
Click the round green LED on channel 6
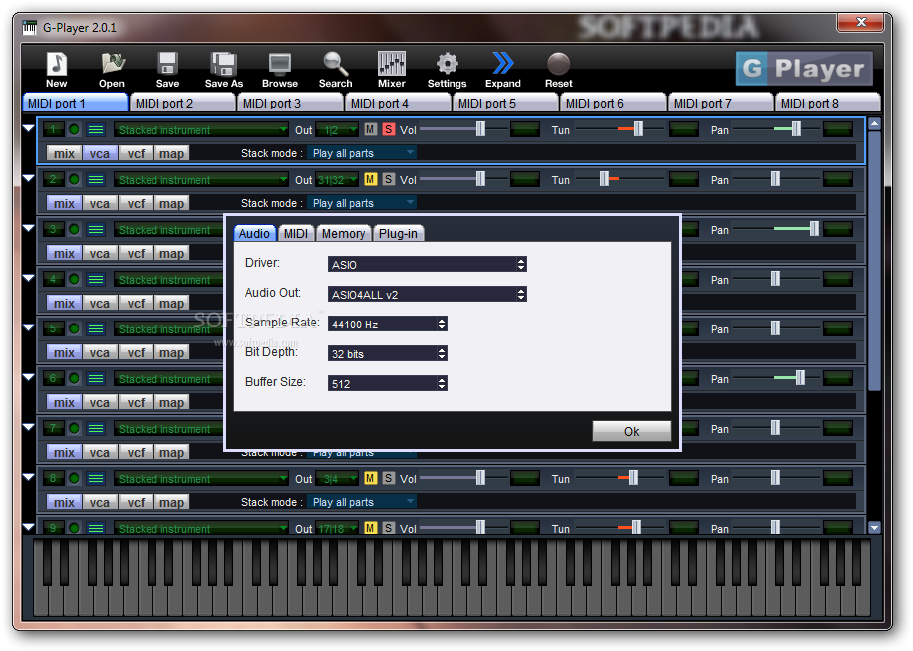[74, 379]
